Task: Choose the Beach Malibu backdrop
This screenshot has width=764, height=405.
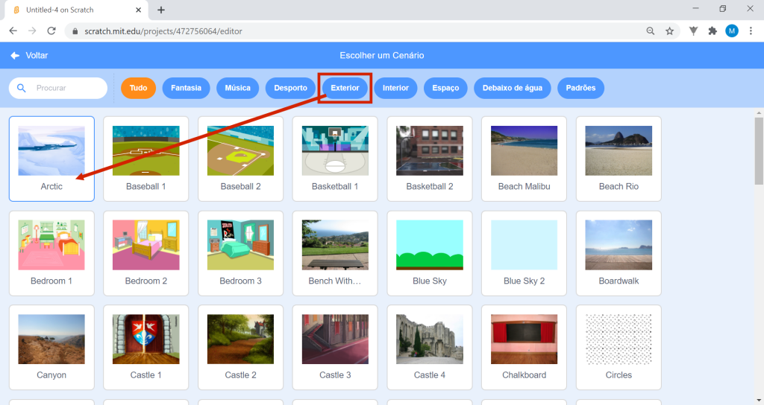Action: point(525,159)
